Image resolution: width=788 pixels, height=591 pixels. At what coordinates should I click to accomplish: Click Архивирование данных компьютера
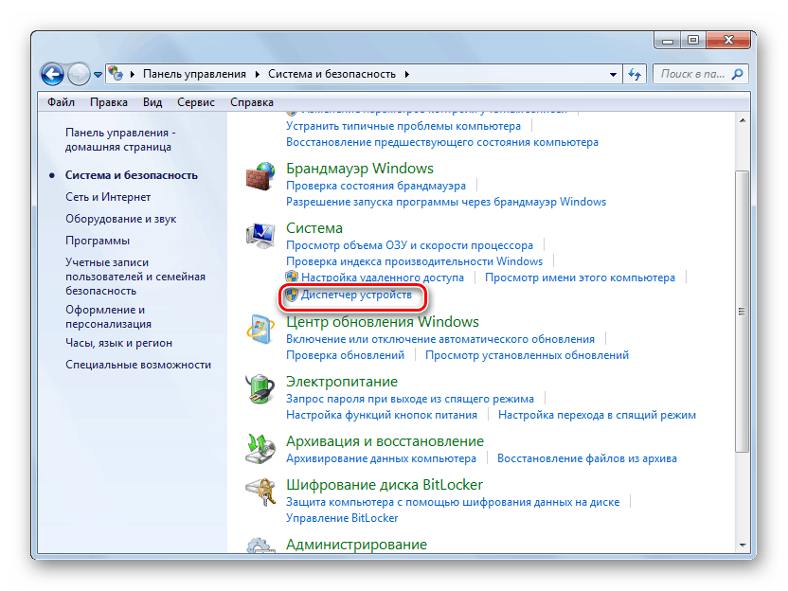tap(381, 458)
